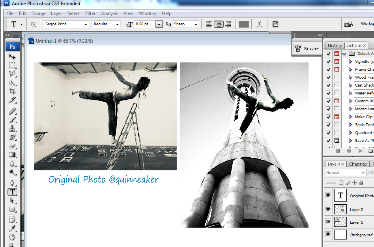Uncheck the Sepia Toning action checkbox
Image resolution: width=374 pixels, height=247 pixels.
[329, 124]
